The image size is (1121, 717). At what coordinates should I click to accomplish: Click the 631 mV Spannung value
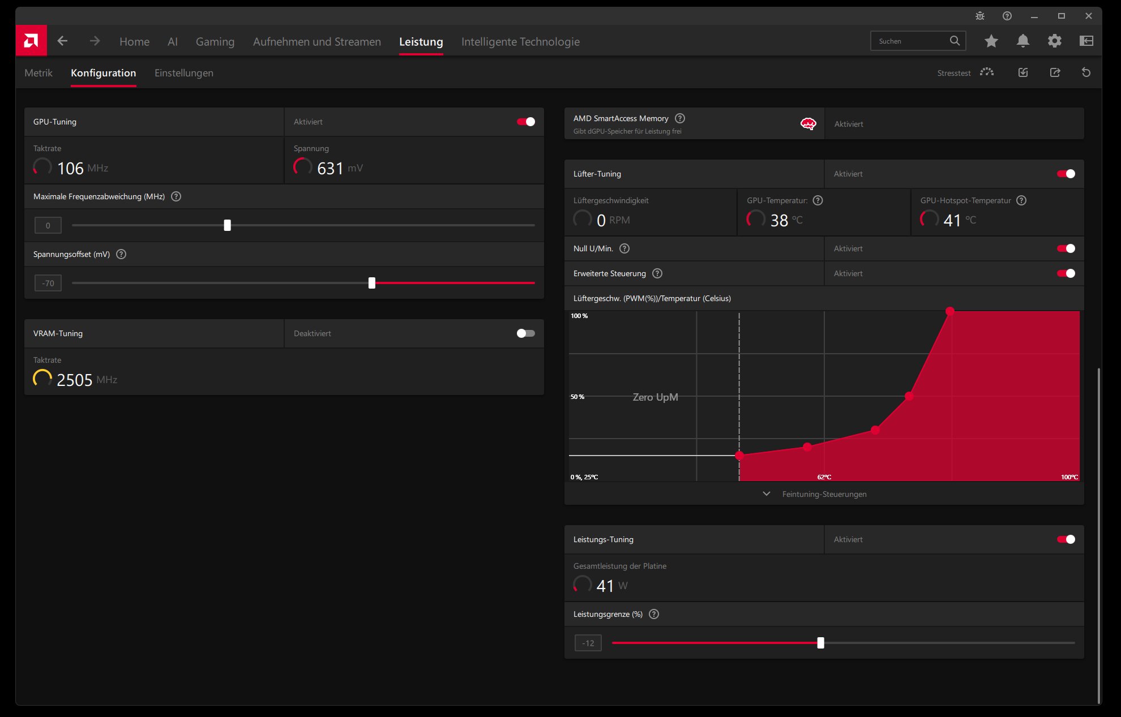[330, 168]
